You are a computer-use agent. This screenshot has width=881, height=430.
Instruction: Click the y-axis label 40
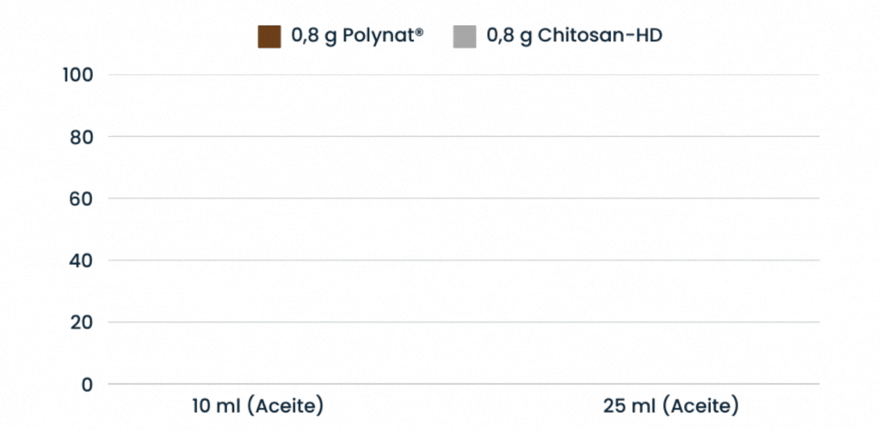(x=82, y=261)
